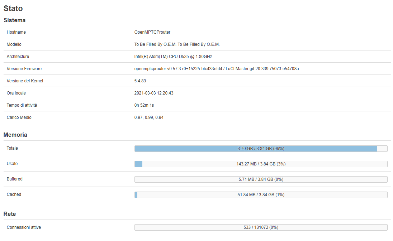Click the Totale memory progress bar

pos(261,148)
